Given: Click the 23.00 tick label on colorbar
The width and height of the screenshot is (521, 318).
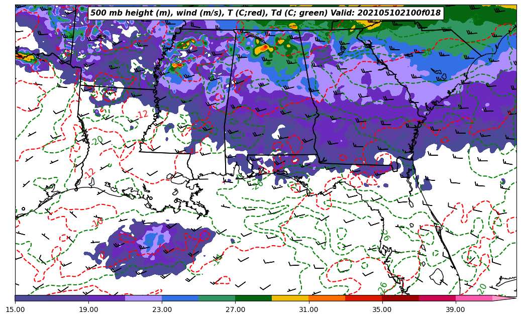Looking at the screenshot, I should pyautogui.click(x=162, y=310).
